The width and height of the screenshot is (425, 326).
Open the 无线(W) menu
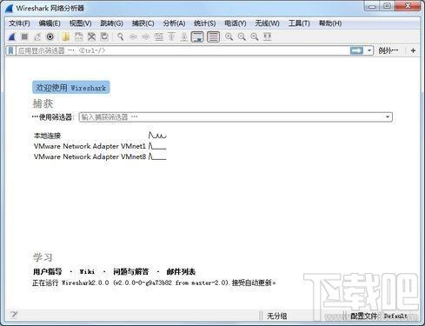(x=267, y=23)
